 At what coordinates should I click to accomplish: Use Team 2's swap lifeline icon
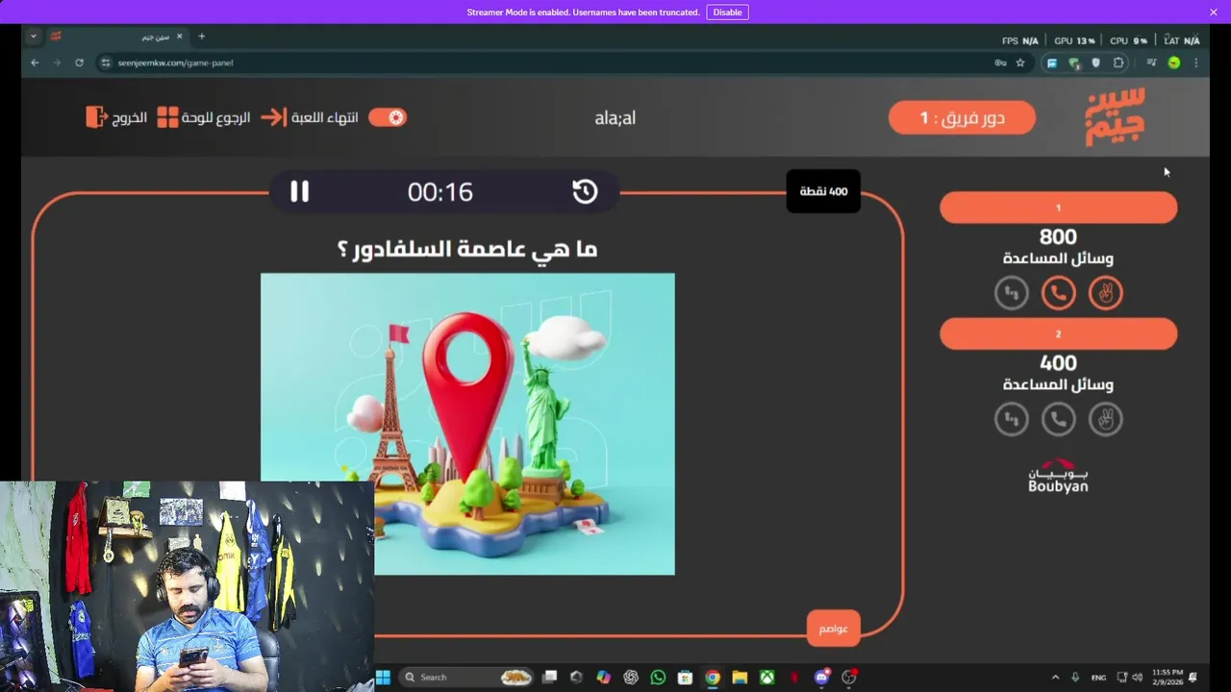pos(1011,419)
